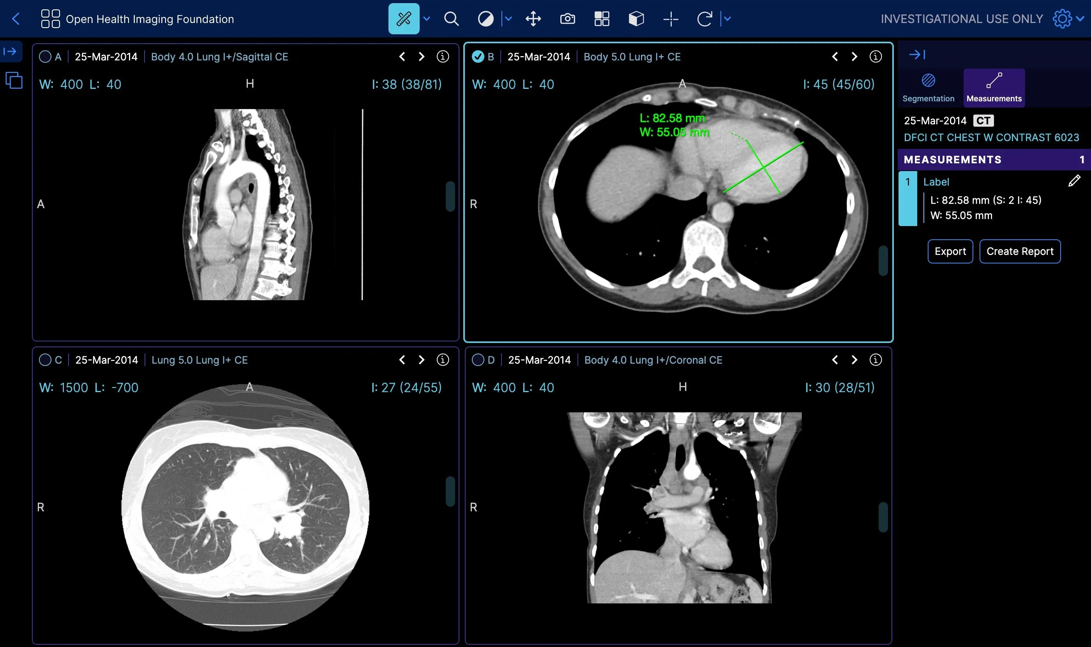1091x647 pixels.
Task: Click the Export button
Action: 950,251
